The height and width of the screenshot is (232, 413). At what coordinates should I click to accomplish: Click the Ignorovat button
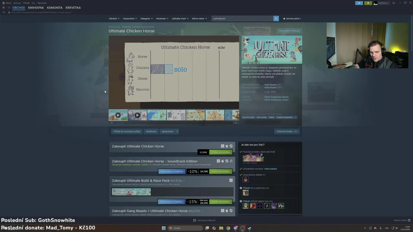167,131
